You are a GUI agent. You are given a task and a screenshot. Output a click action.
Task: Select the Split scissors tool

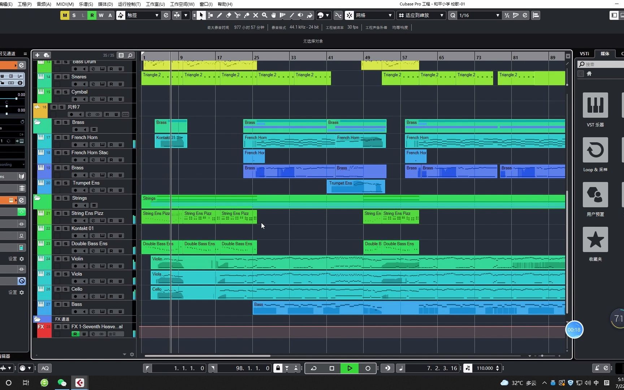(238, 15)
